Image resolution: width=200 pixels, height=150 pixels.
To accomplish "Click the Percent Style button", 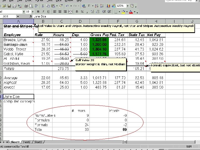I will (x=82, y=12).
